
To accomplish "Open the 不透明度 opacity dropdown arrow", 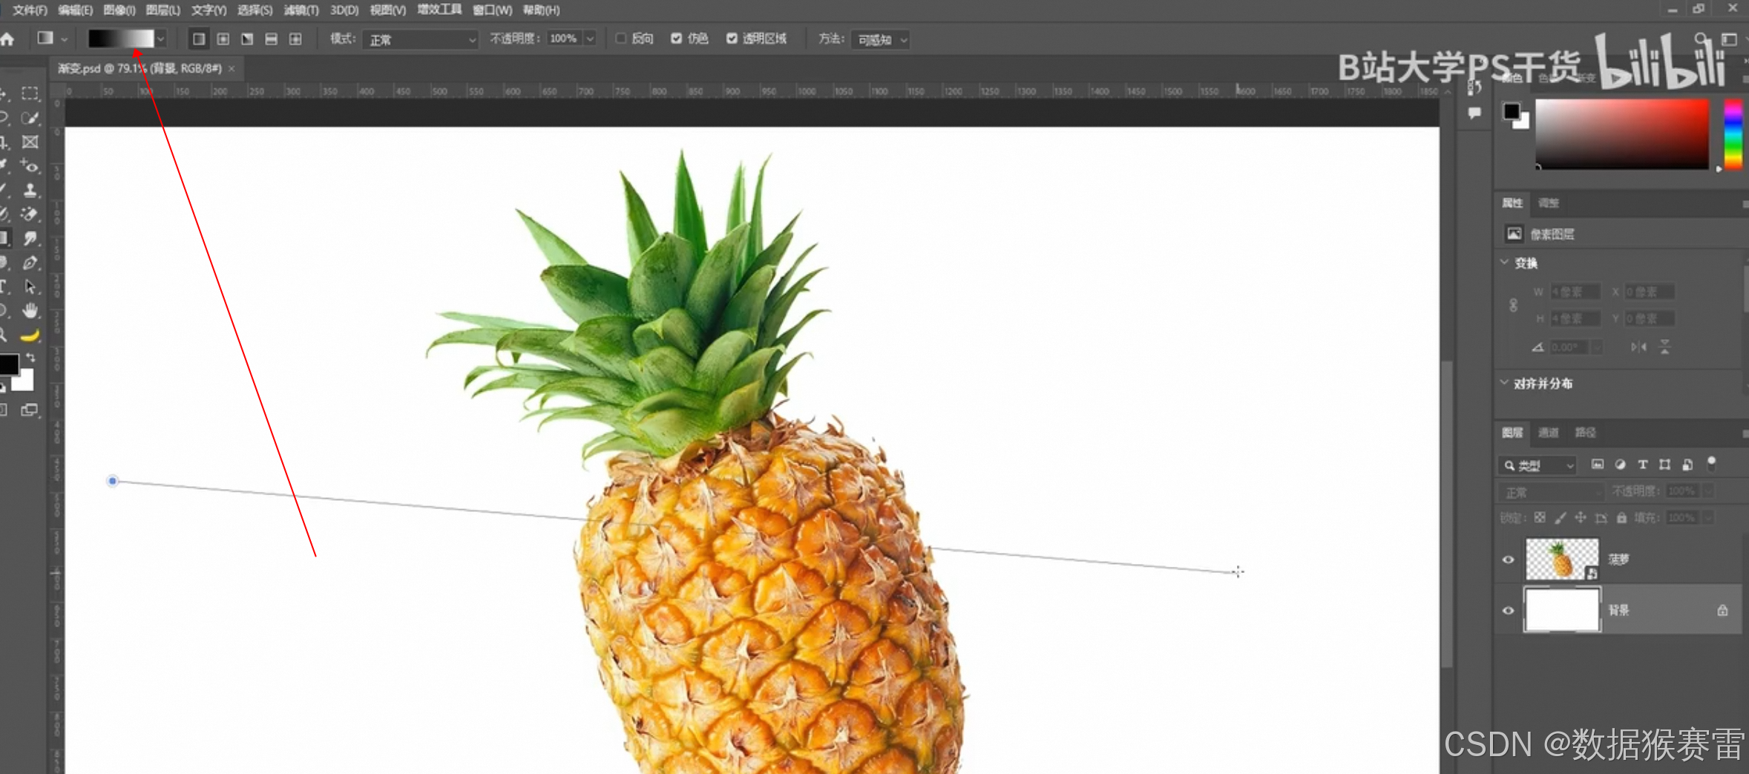I will click(590, 39).
